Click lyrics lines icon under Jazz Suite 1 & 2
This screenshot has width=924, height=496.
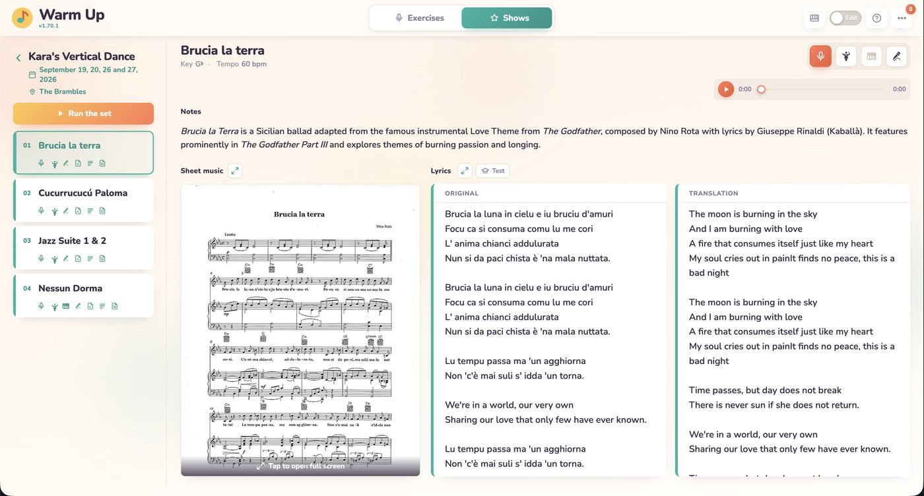pos(90,259)
